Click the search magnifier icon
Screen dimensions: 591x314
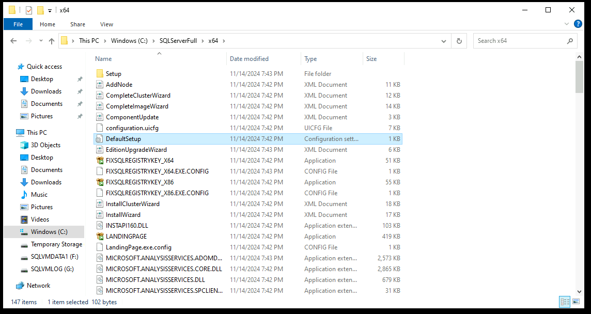(570, 41)
